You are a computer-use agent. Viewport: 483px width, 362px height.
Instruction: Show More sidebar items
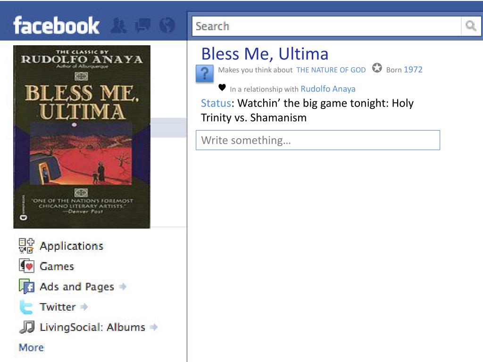32,347
